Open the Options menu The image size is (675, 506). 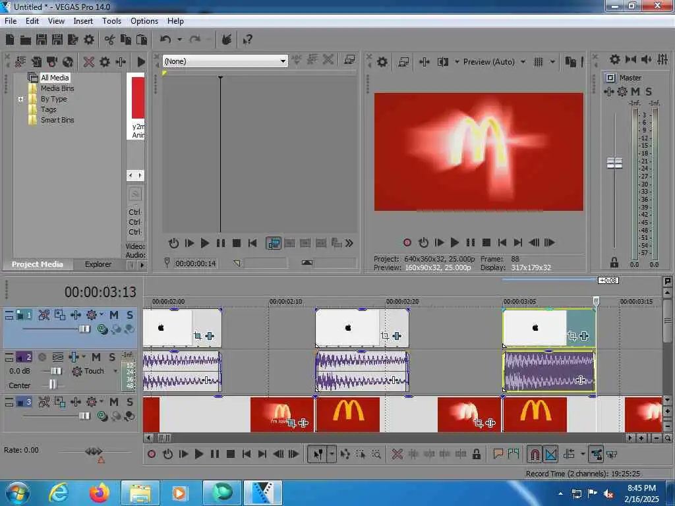[x=144, y=20]
